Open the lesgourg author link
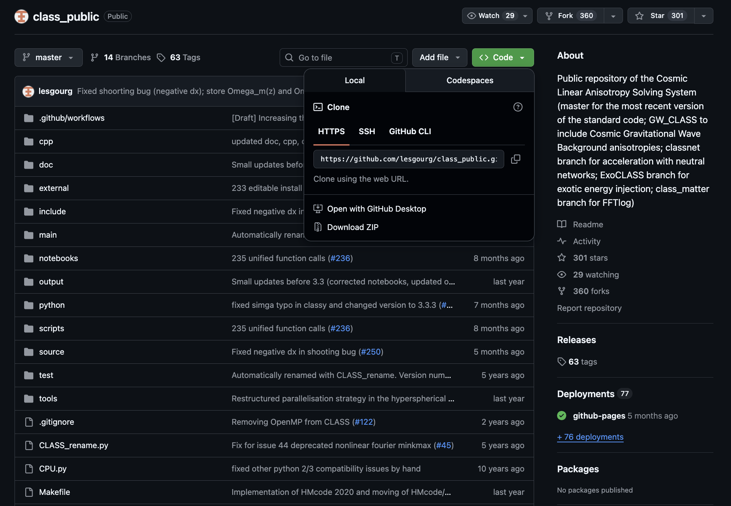 click(x=56, y=91)
